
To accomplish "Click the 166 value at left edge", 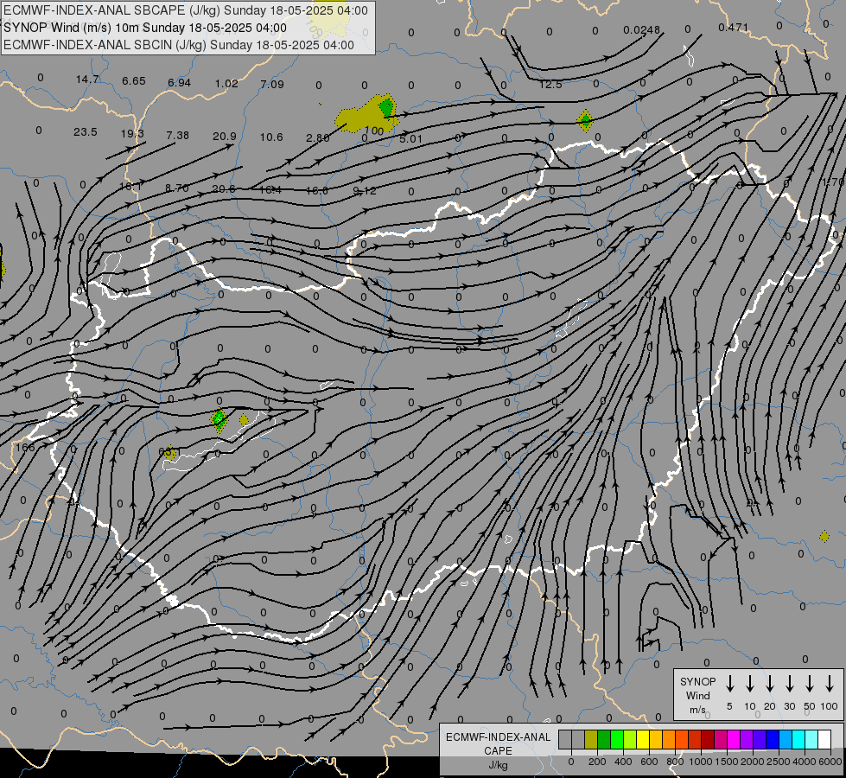I will click(x=25, y=447).
